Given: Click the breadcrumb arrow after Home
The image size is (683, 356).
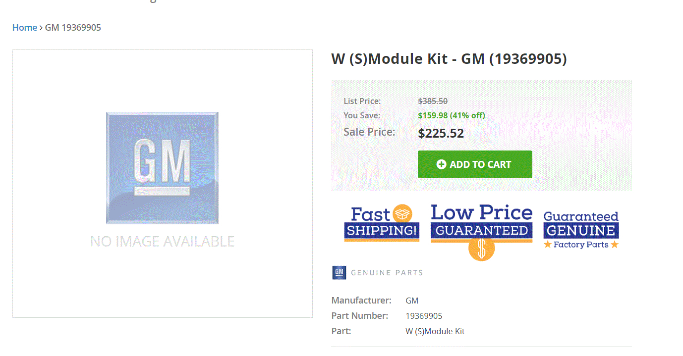Looking at the screenshot, I should coord(41,28).
